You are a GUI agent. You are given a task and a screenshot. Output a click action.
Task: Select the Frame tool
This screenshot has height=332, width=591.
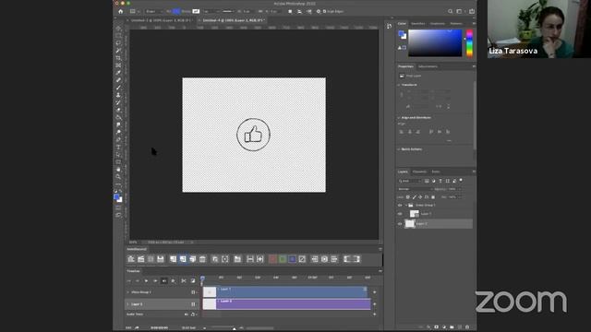click(x=118, y=65)
